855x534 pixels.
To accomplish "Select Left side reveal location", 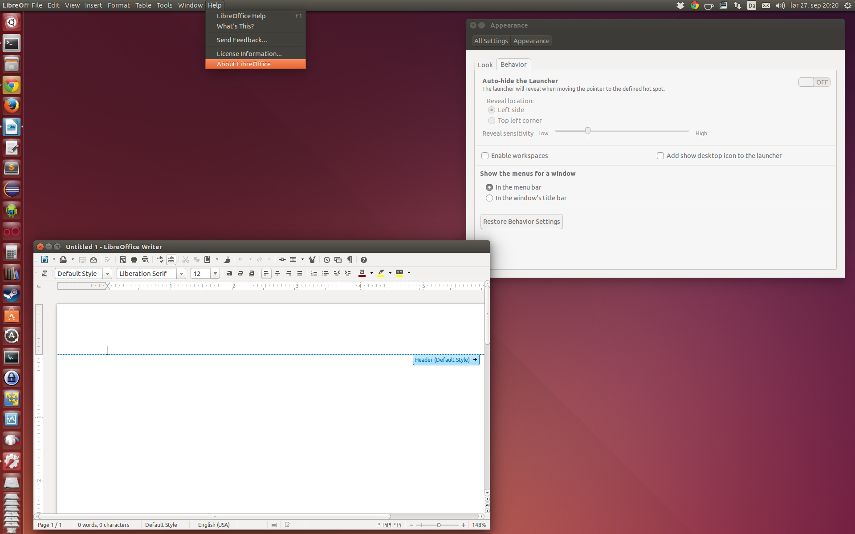I will 492,110.
